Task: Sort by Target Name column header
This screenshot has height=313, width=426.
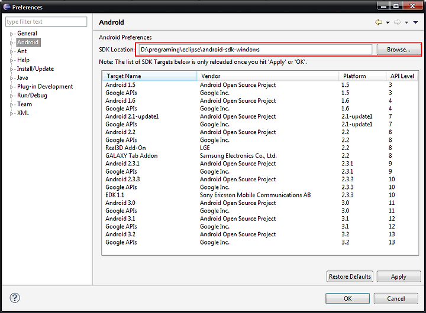Action: click(x=150, y=76)
